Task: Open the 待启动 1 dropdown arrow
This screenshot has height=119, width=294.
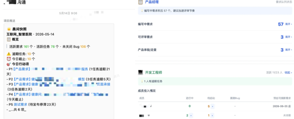Action: pyautogui.click(x=212, y=115)
